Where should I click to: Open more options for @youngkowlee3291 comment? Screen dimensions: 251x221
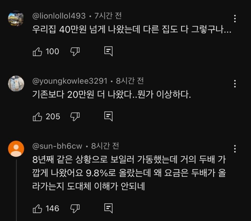pos(235,84)
